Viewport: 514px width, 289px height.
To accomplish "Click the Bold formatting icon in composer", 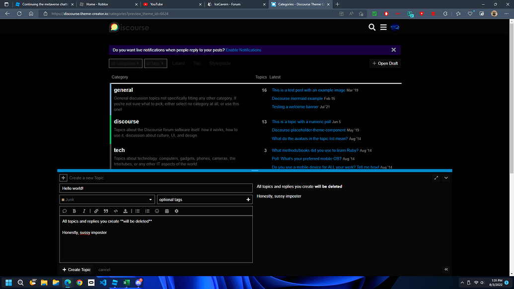I will [74, 211].
